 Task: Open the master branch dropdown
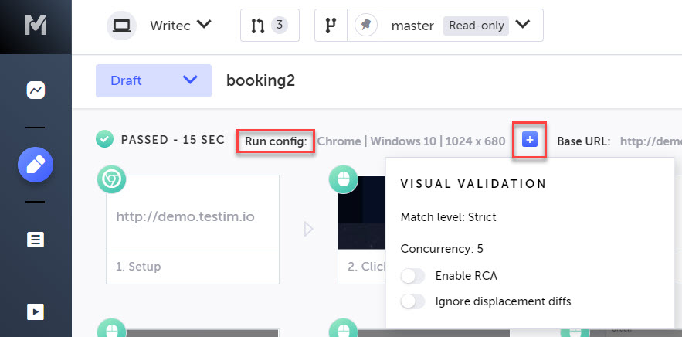pyautogui.click(x=523, y=25)
